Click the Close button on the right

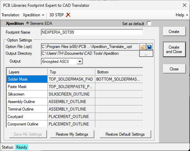click(x=174, y=69)
